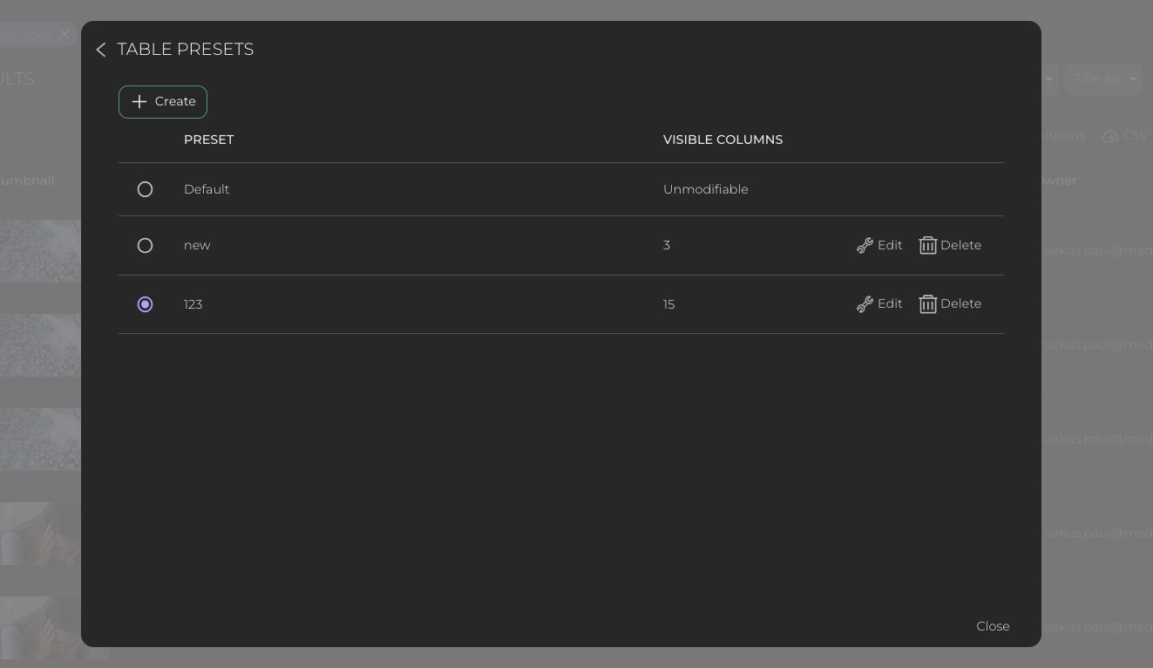Open the dropdown left of Title asc
Screen dimensions: 1153x668
(x=1048, y=78)
